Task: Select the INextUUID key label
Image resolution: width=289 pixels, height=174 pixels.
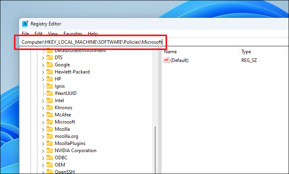Action: tap(66, 93)
